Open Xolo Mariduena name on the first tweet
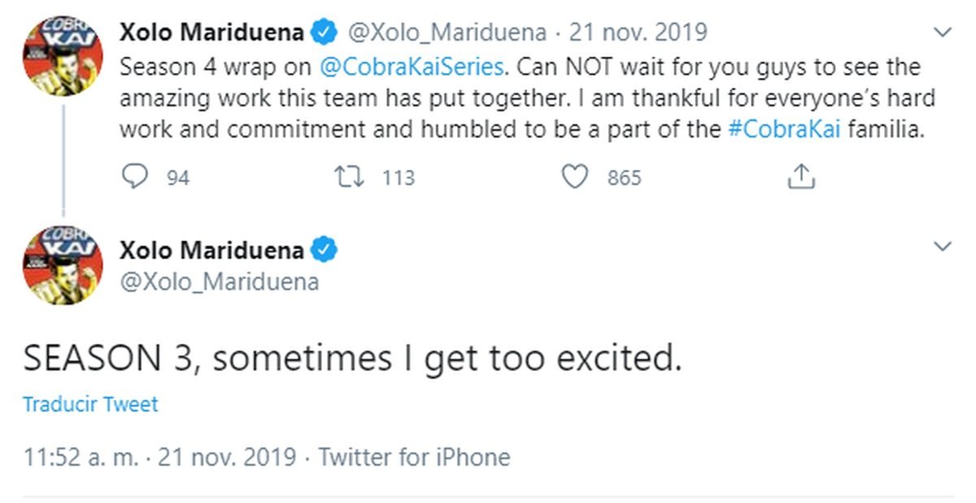This screenshot has height=503, width=976. (x=211, y=33)
